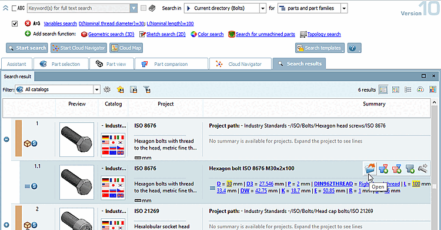Click the Start search button
Screen dimensions: 441x230
point(26,48)
